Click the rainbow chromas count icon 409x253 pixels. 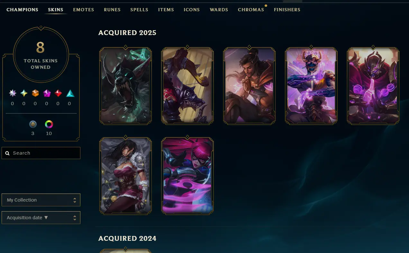pyautogui.click(x=49, y=124)
